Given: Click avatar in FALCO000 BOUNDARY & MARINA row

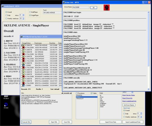Looking at the screenshot, I should tap(23, 76).
